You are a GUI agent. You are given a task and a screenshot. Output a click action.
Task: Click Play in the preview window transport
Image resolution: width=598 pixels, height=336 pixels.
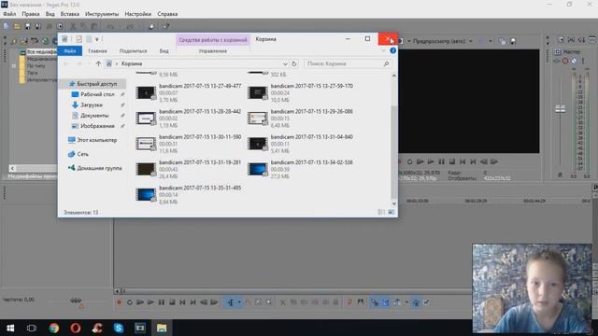(x=431, y=161)
